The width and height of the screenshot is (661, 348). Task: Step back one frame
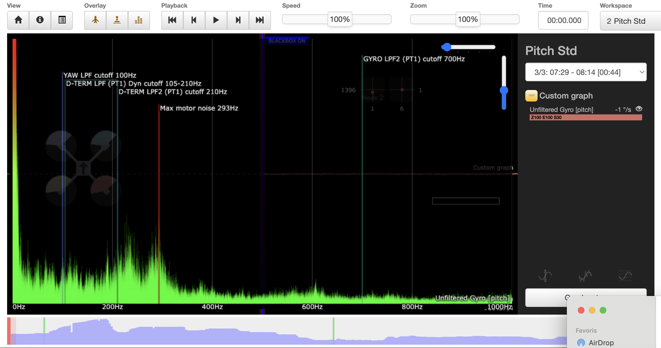point(194,20)
